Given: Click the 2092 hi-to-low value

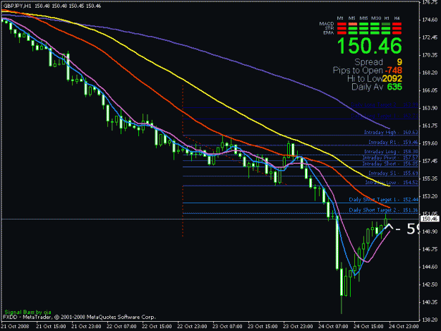Looking at the screenshot, I should pos(392,78).
